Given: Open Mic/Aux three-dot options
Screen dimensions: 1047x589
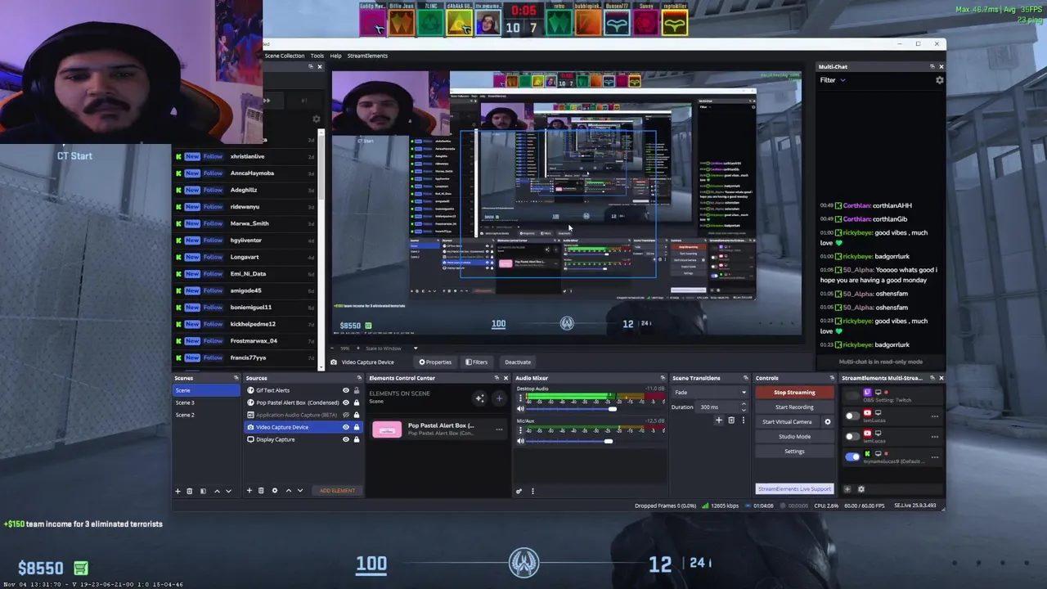Looking at the screenshot, I should coord(520,431).
